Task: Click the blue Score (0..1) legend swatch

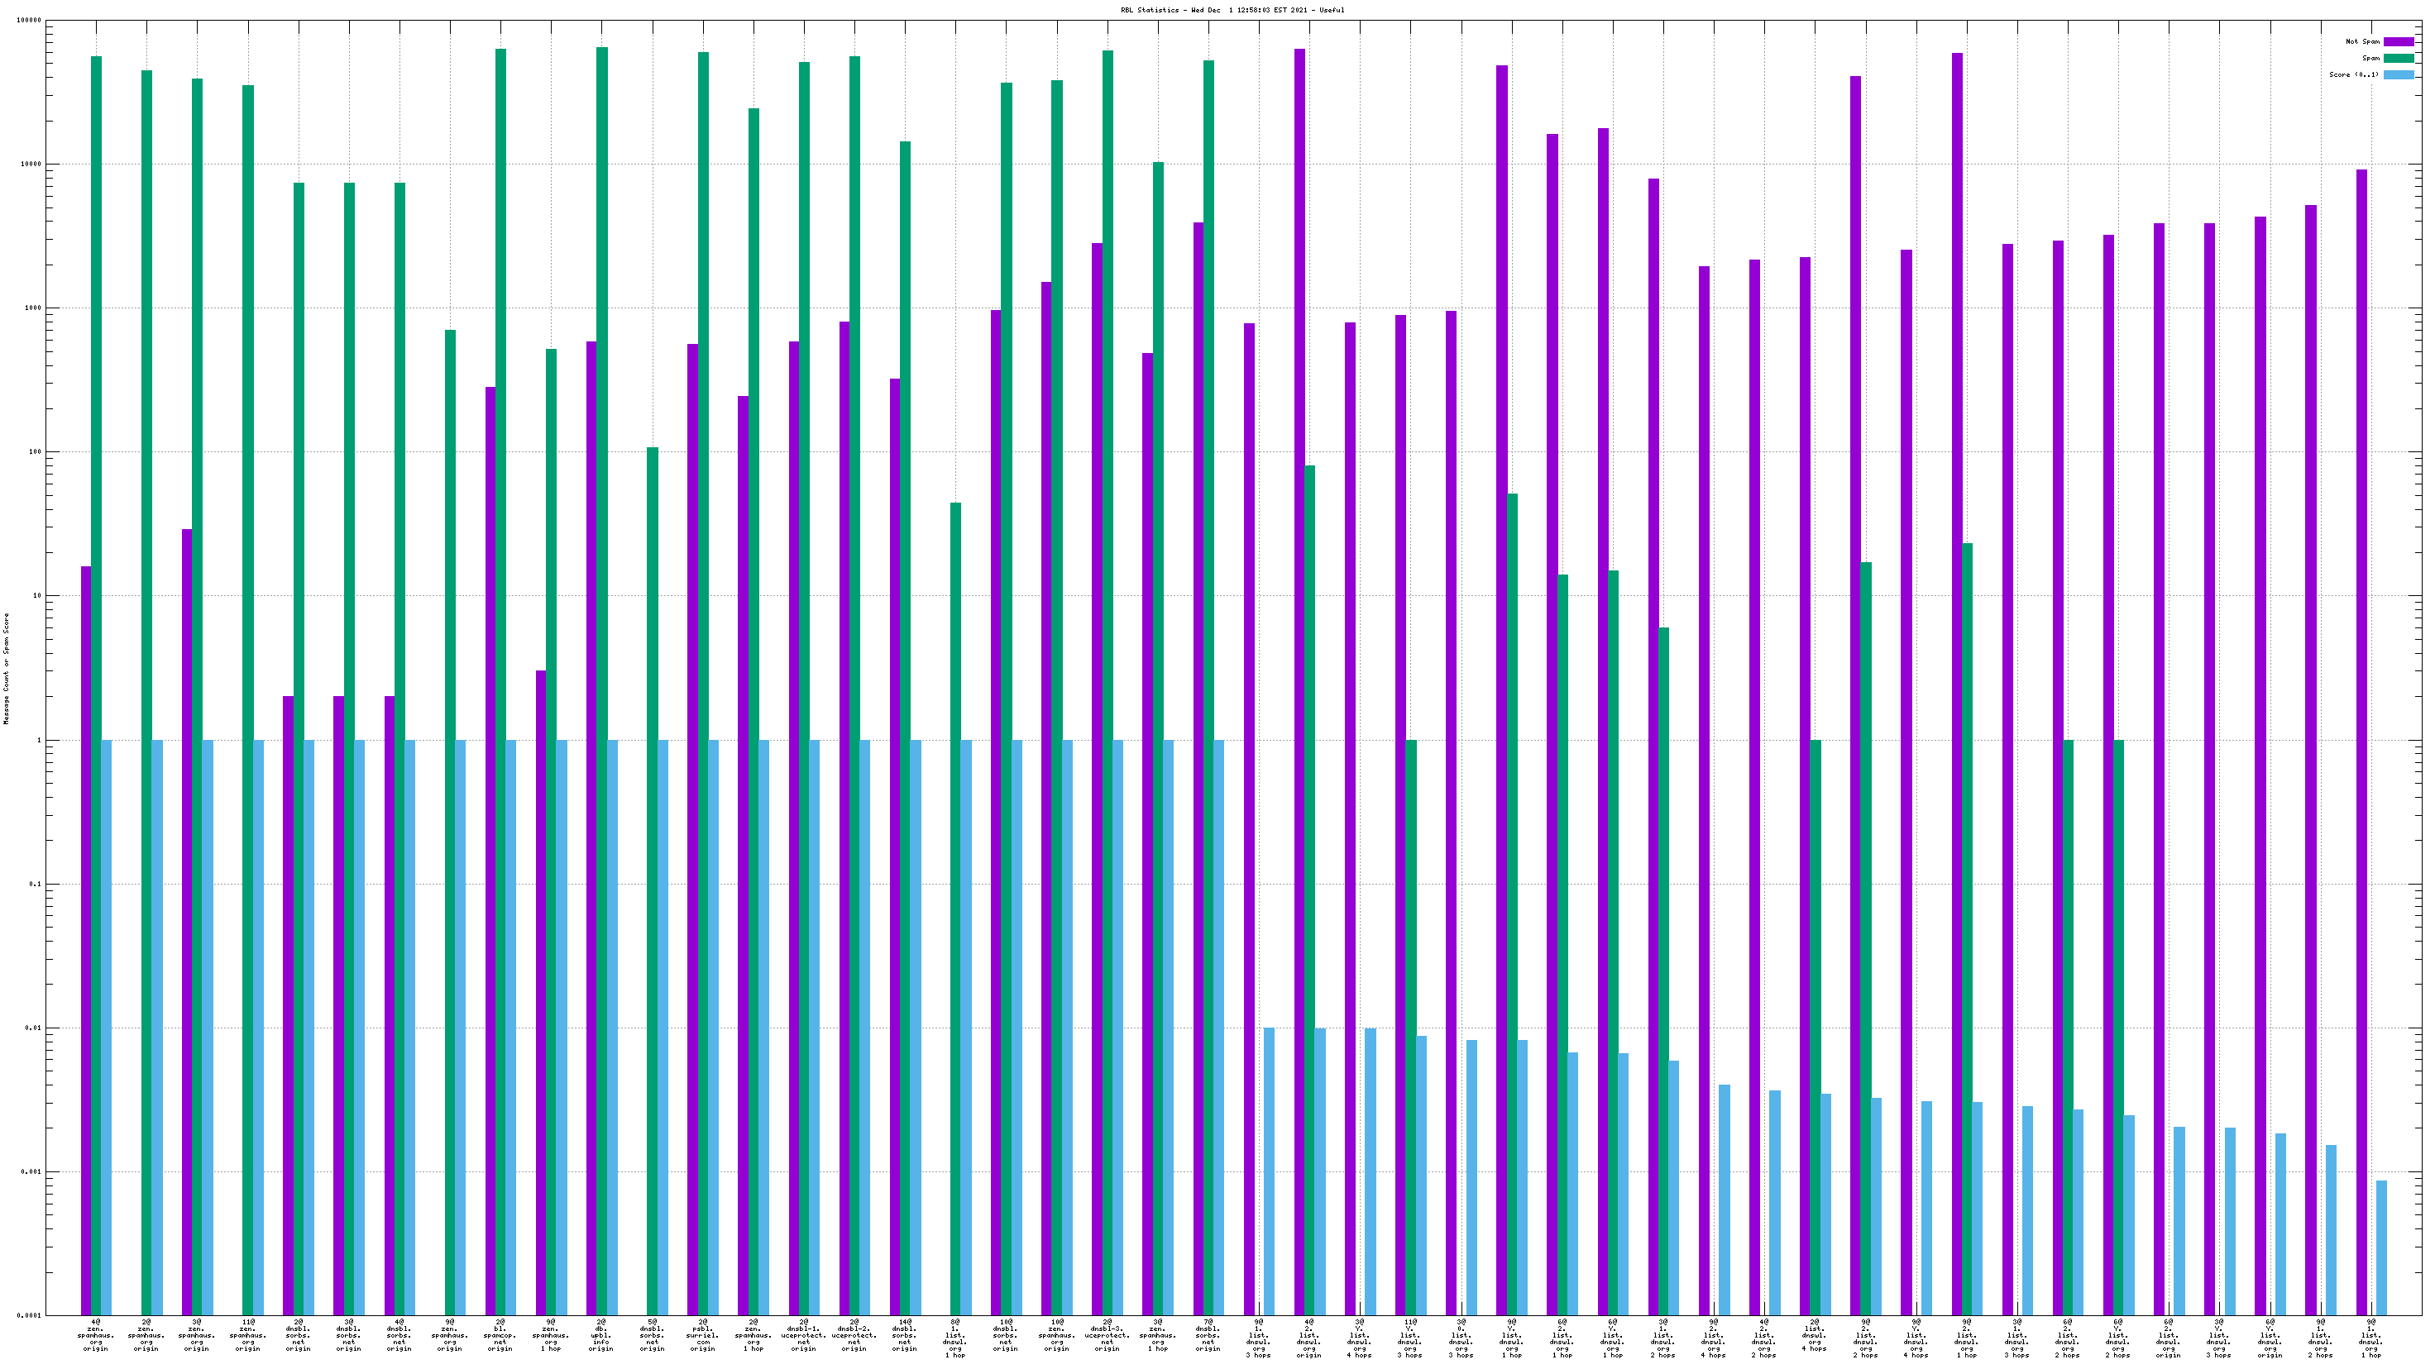Action: click(2398, 74)
